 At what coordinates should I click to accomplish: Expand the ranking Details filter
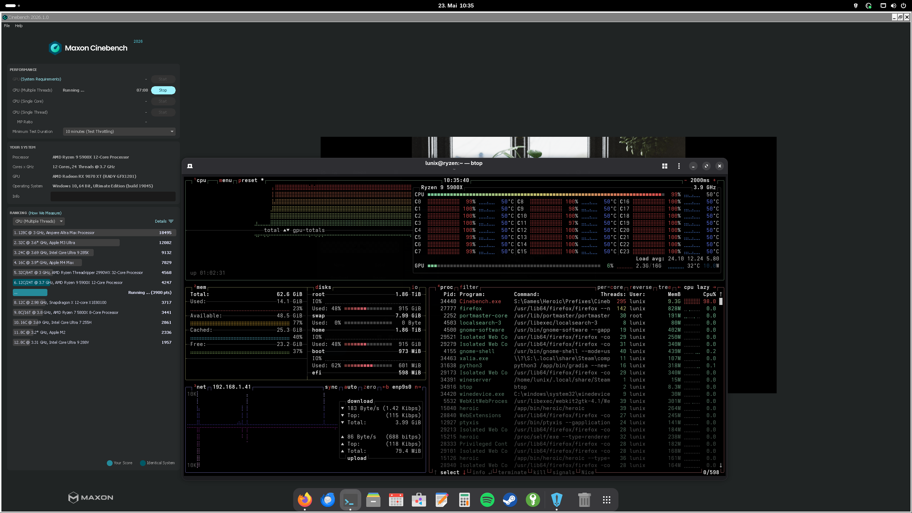point(164,221)
